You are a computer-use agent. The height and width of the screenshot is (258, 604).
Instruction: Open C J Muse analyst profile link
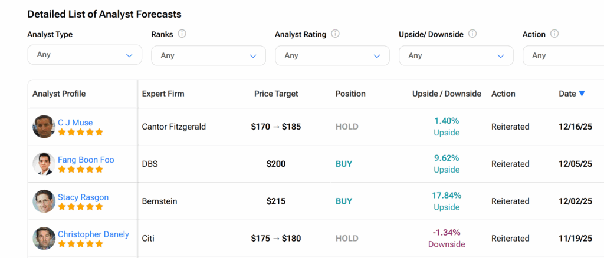pos(75,123)
